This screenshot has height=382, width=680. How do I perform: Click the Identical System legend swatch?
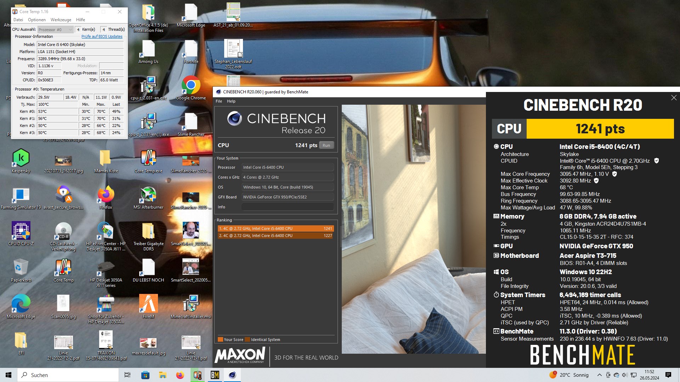coord(247,340)
